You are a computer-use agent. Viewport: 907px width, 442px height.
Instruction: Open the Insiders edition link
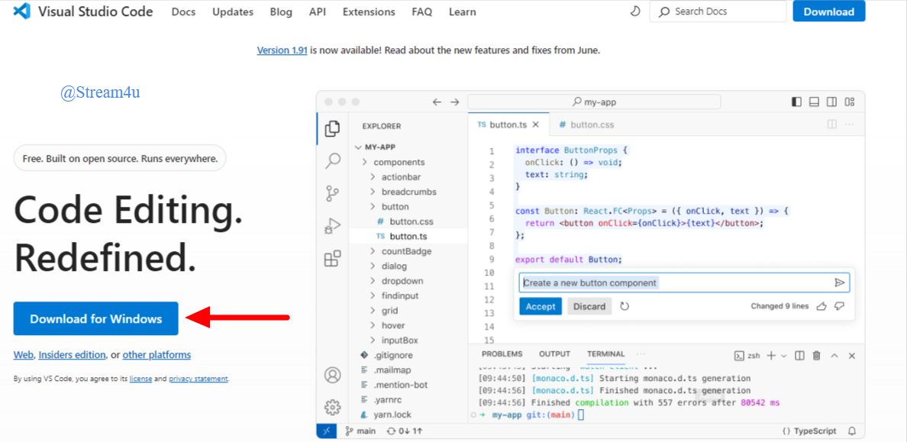coord(73,355)
